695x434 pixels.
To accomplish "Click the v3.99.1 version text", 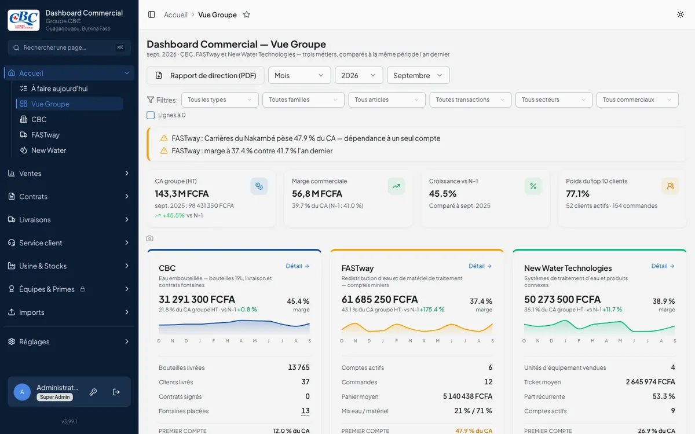I will (69, 421).
